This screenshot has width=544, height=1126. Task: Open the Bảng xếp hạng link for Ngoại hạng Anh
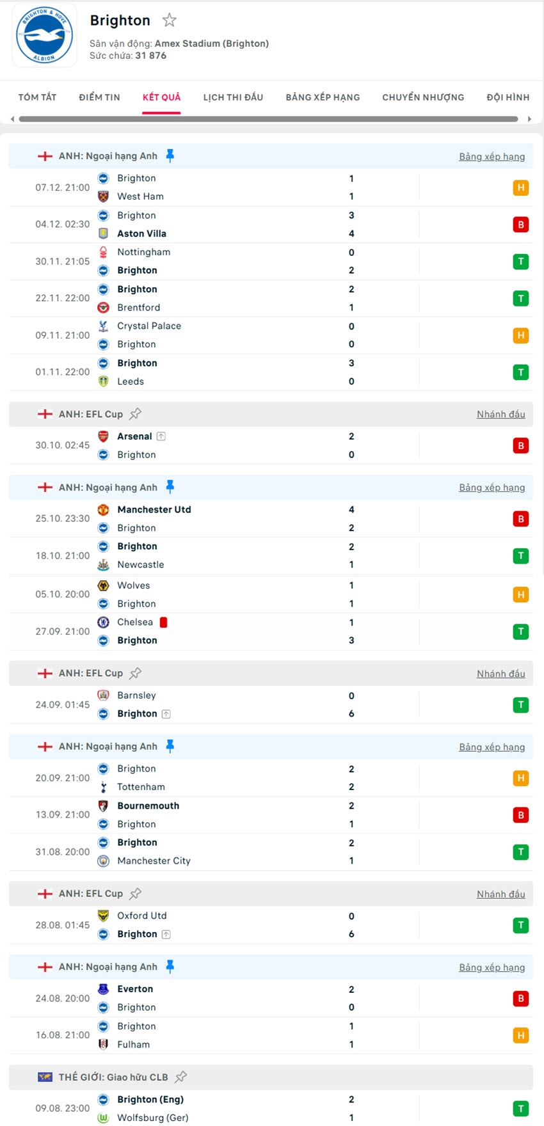(x=492, y=156)
